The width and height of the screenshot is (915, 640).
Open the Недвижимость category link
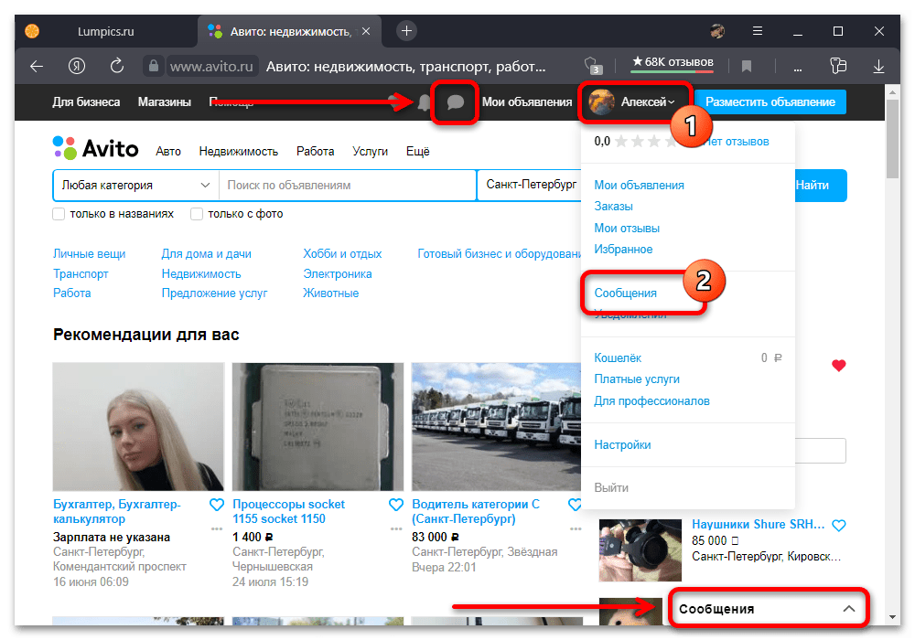point(201,273)
